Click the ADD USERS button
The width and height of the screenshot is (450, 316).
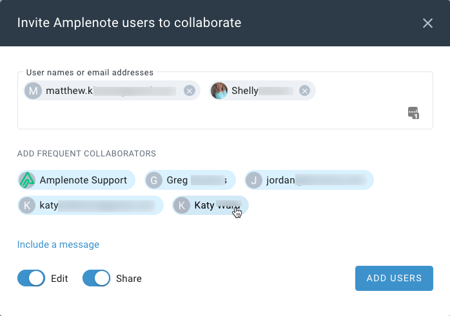[394, 278]
